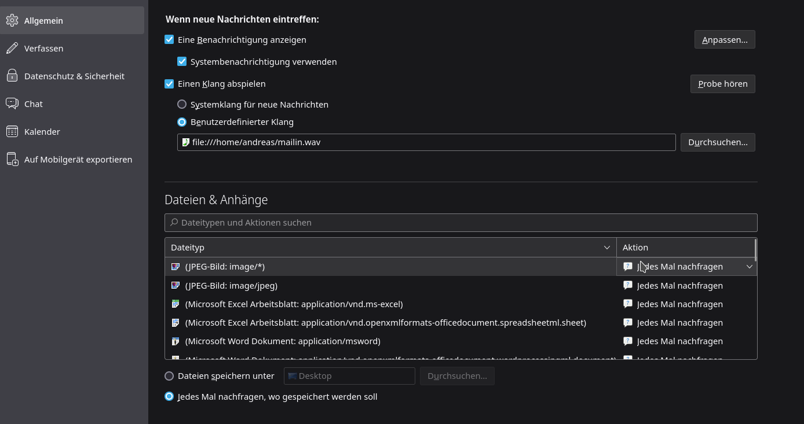Switch to the Verfassen settings section
The image size is (804, 424).
(43, 48)
